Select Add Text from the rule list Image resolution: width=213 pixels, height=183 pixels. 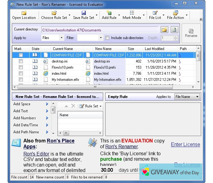click(21, 111)
